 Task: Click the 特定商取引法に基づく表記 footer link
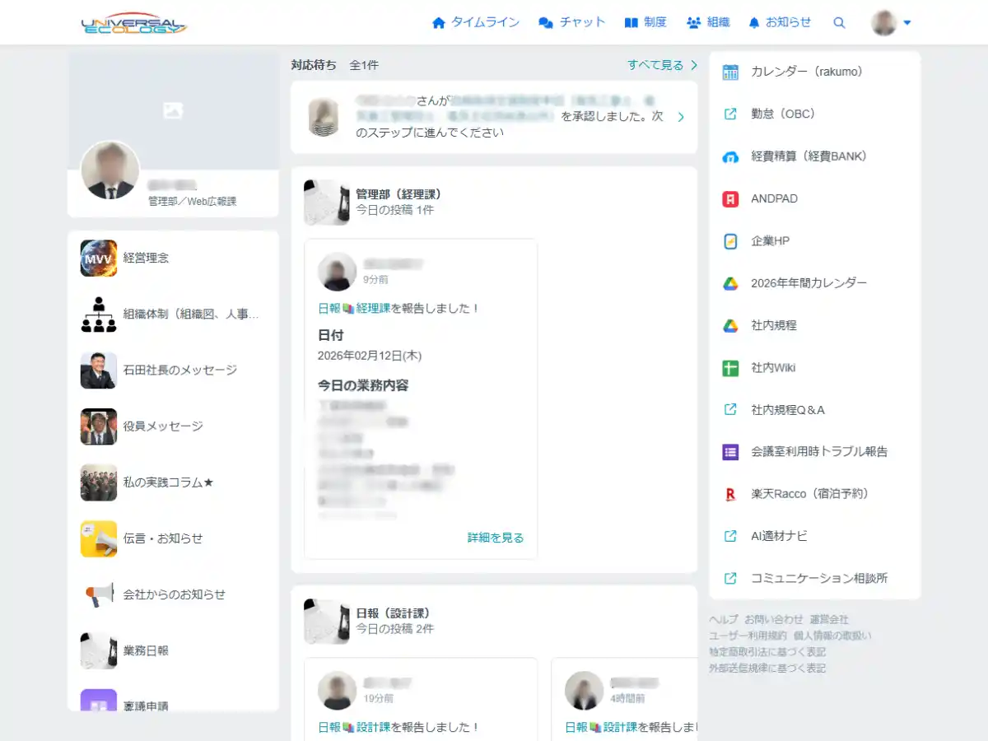point(767,652)
